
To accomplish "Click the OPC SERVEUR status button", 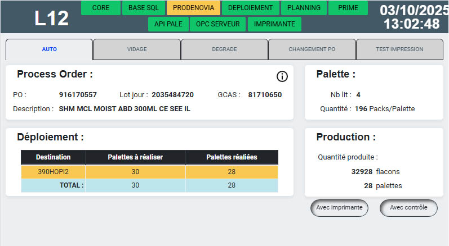I will click(218, 24).
